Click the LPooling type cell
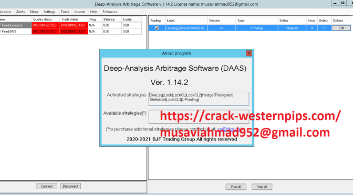 point(257,28)
